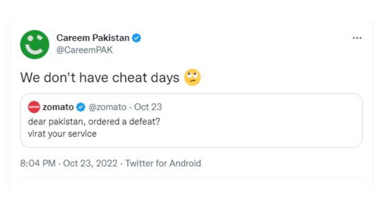Click the Oct 23, 2022 date text
This screenshot has height=214, width=380.
(91, 163)
